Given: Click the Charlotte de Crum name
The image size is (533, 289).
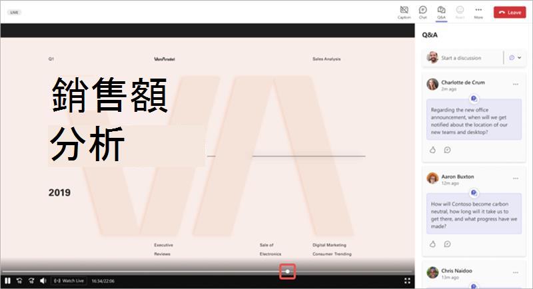Looking at the screenshot, I should tap(463, 82).
